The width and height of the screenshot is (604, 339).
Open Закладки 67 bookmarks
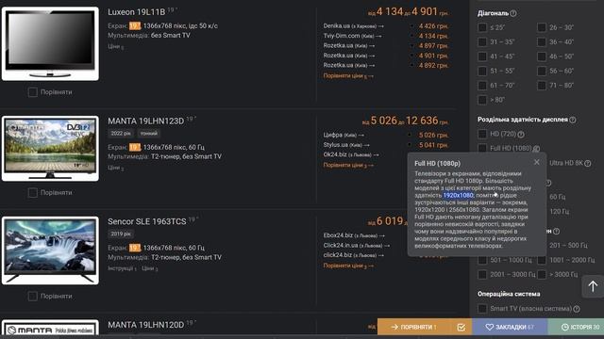pyautogui.click(x=510, y=327)
